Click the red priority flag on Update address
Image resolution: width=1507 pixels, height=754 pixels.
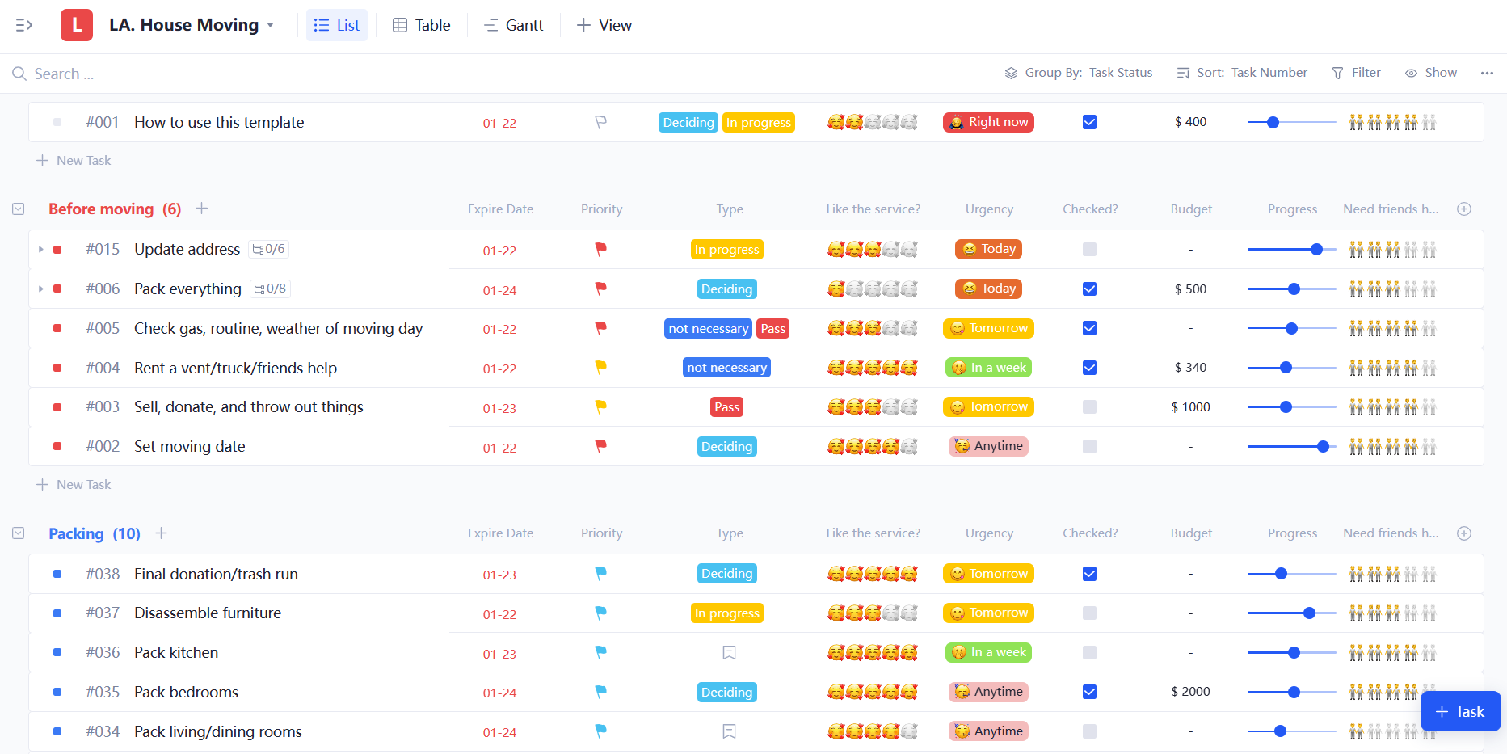(600, 249)
